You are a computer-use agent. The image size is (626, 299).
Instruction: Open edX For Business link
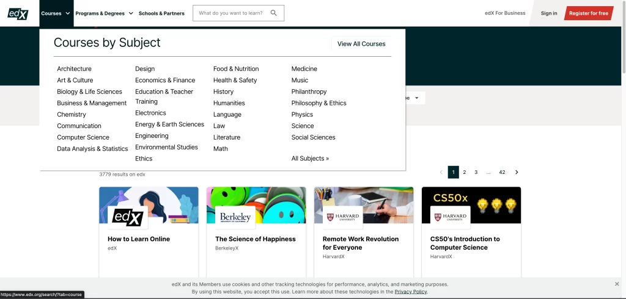(x=505, y=13)
